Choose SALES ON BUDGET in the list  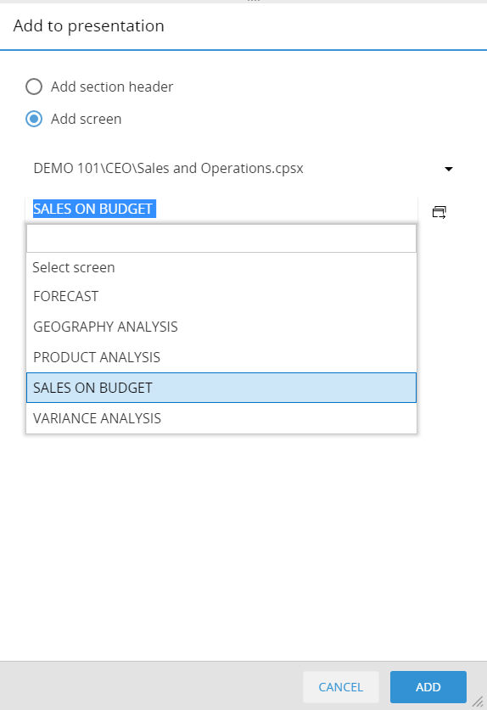point(221,388)
